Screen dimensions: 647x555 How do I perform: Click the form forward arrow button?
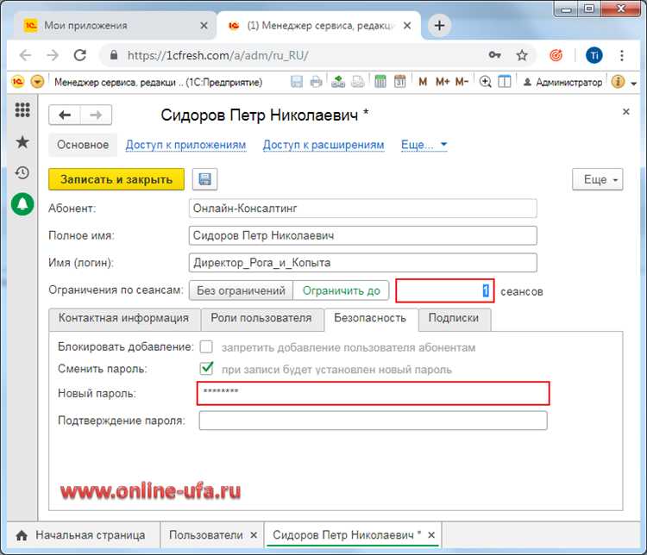[96, 115]
